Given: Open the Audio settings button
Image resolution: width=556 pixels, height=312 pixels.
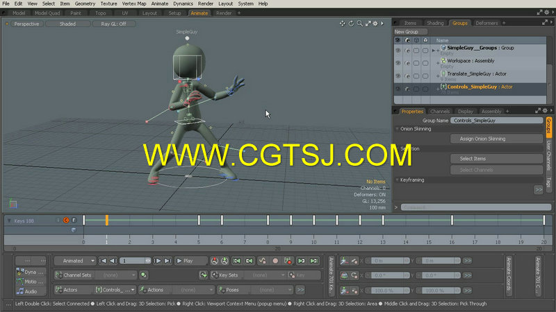Looking at the screenshot, I should tap(31, 291).
